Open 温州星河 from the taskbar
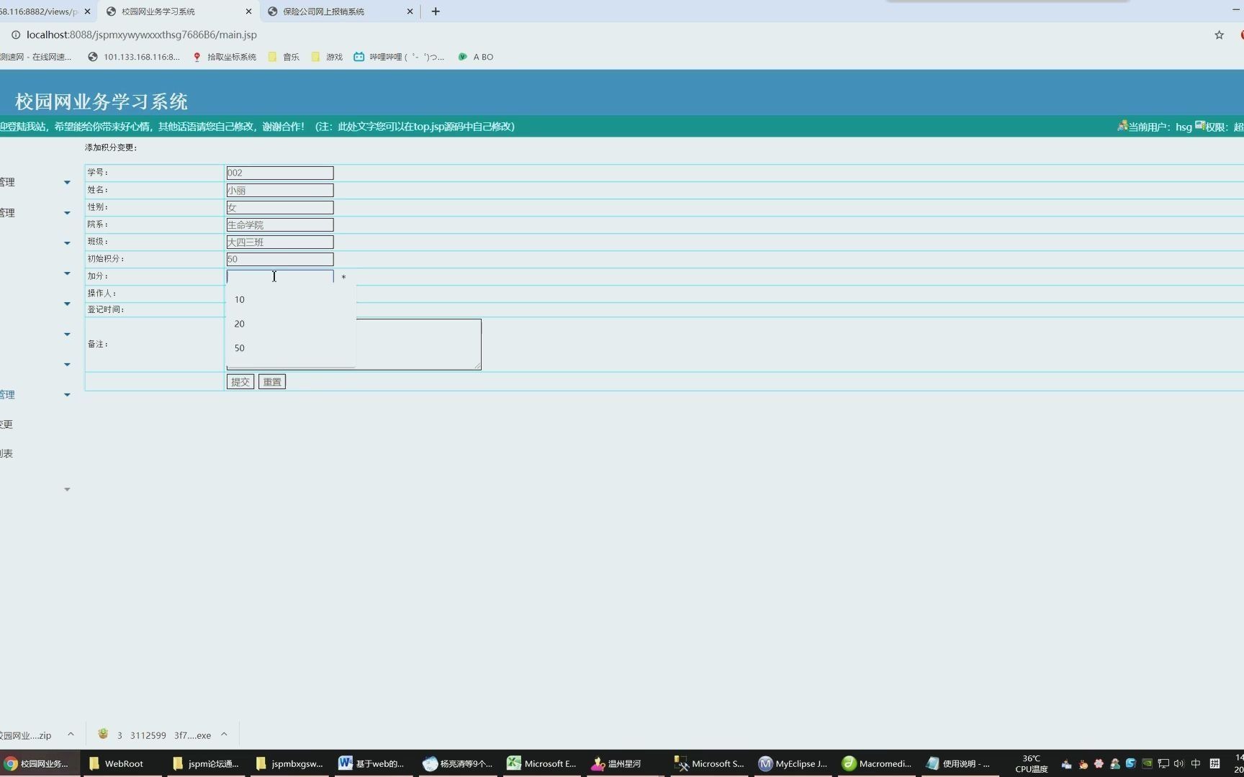Viewport: 1244px width, 777px height. pos(625,763)
